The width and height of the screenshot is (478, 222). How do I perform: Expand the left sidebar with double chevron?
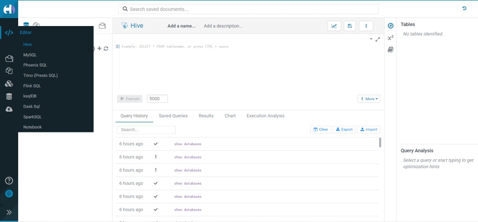click(x=9, y=212)
